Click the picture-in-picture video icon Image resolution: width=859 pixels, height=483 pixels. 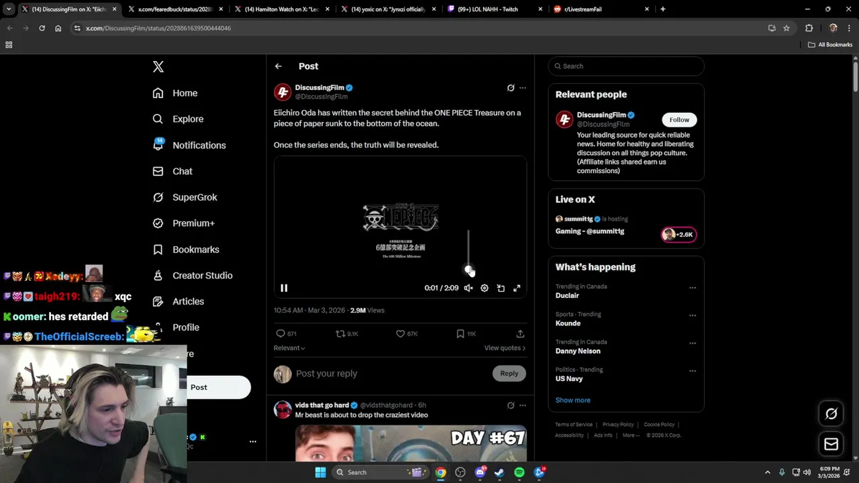[x=501, y=288]
